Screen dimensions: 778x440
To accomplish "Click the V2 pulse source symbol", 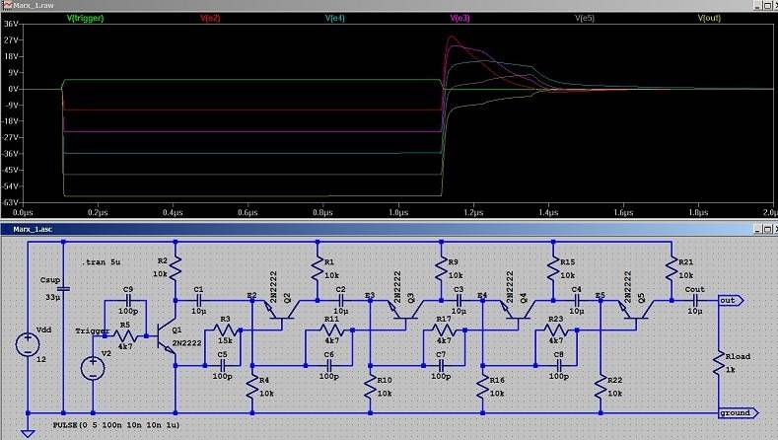I will point(94,368).
